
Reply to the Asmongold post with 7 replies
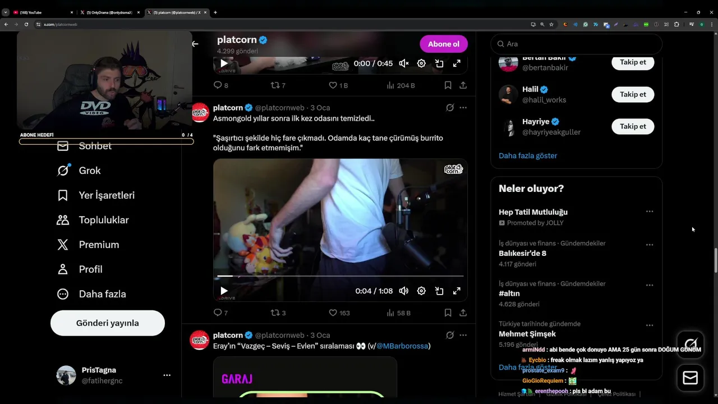pos(221,313)
